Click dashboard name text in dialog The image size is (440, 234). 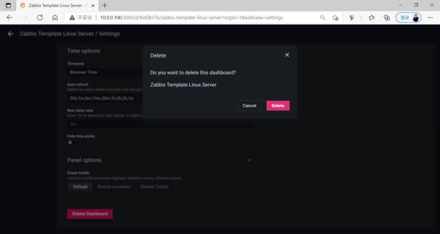[183, 84]
